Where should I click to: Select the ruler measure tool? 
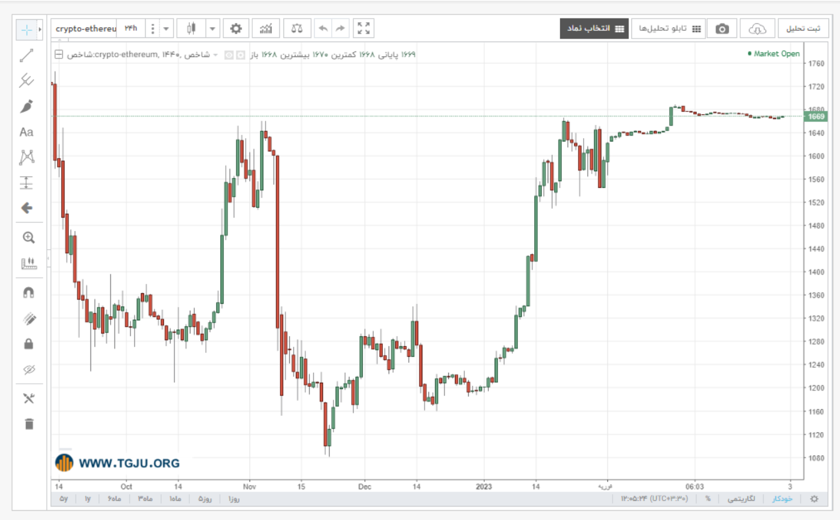click(x=29, y=264)
